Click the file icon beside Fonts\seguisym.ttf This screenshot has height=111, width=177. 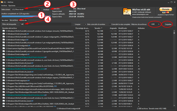tap(4, 81)
